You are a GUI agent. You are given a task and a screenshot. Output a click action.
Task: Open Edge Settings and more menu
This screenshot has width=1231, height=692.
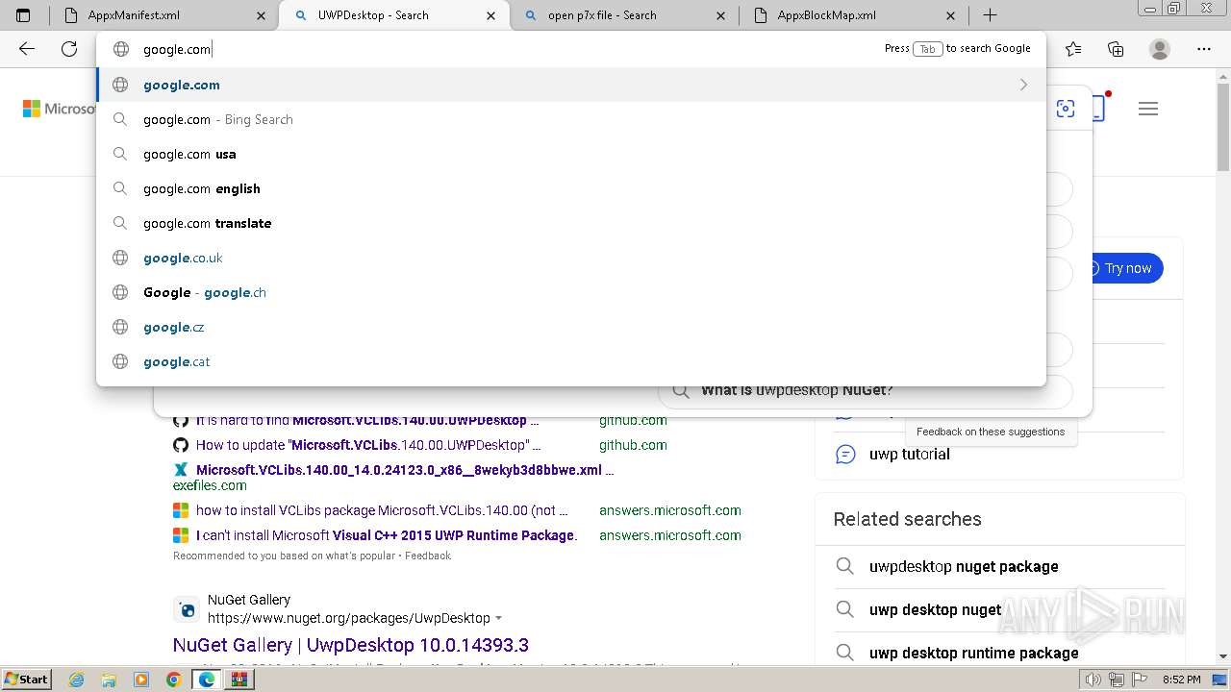pos(1204,49)
